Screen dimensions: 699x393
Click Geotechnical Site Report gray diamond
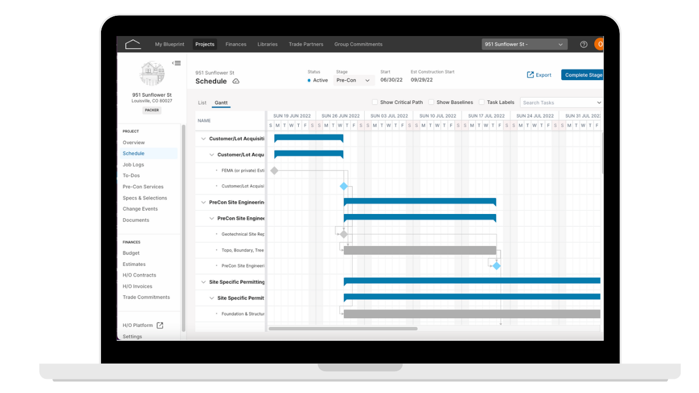(x=343, y=234)
